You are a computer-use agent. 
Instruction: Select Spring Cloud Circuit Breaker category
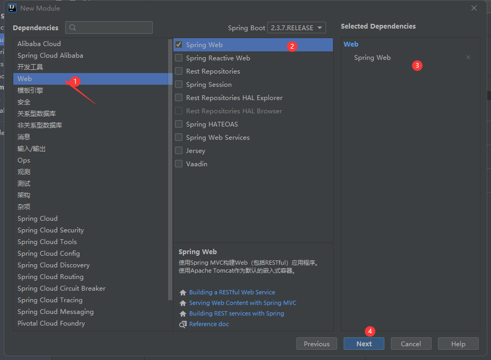point(91,289)
